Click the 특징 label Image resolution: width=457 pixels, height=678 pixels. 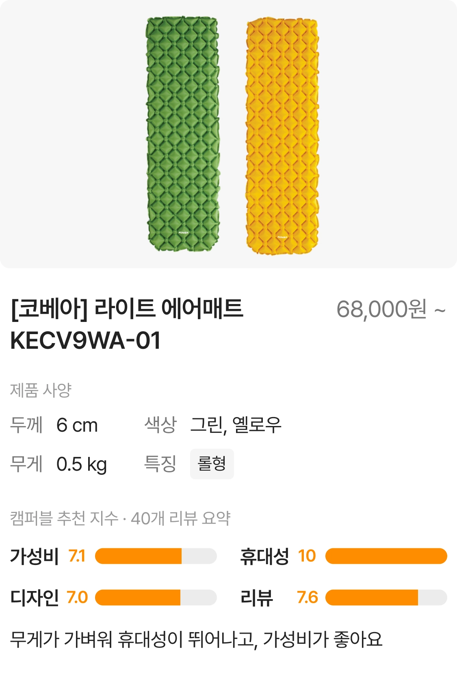(160, 464)
